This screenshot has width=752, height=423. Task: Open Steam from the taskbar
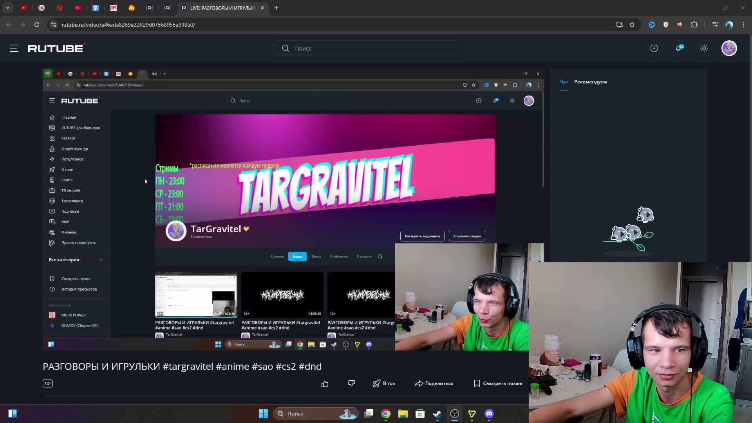coord(437,414)
